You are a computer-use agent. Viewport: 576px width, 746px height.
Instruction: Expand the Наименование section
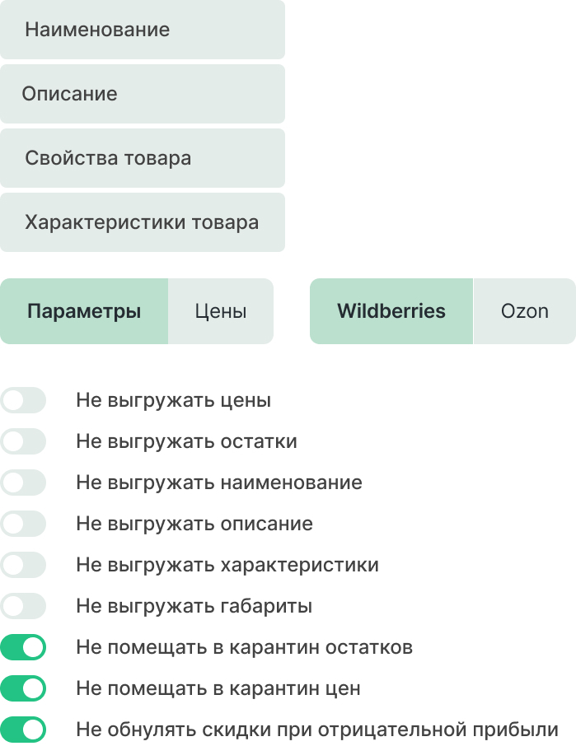click(142, 30)
